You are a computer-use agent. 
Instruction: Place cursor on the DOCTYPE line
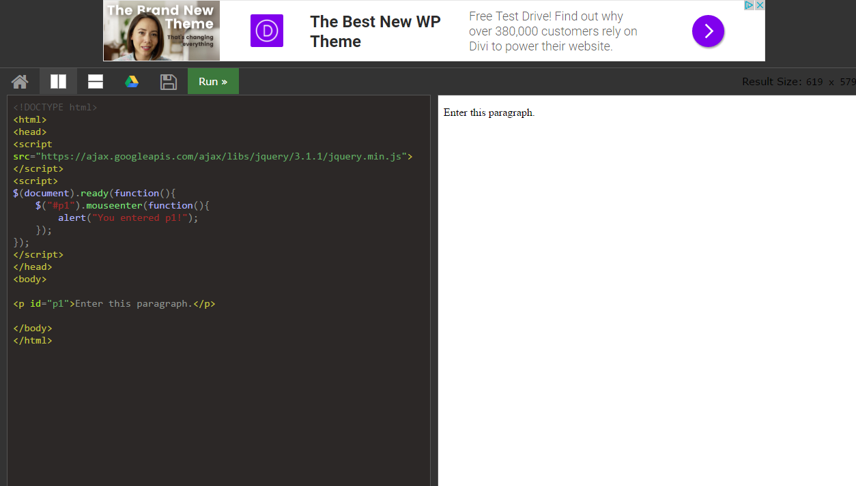click(55, 107)
